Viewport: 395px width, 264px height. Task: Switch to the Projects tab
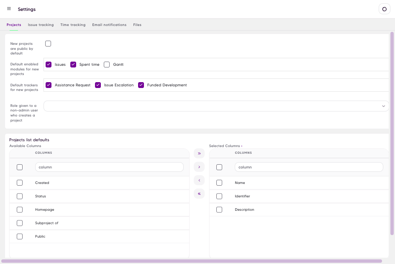(14, 25)
